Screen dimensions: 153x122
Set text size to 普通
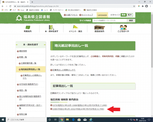[x=123, y=15]
